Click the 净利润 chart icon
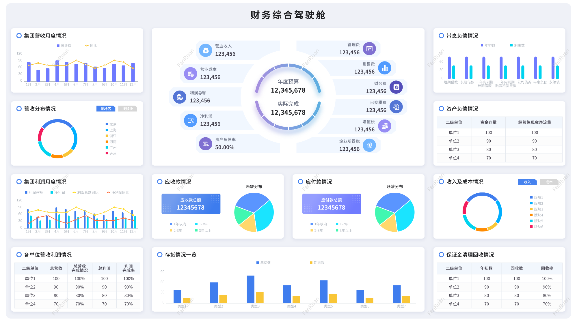This screenshot has width=577, height=320. pos(191,121)
